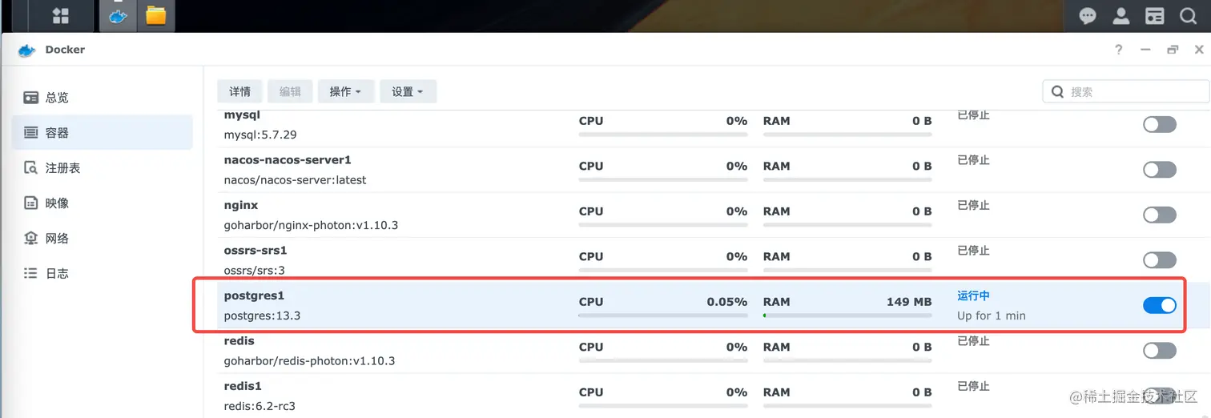Click the 详情 details button
The height and width of the screenshot is (418, 1211).
pos(239,91)
